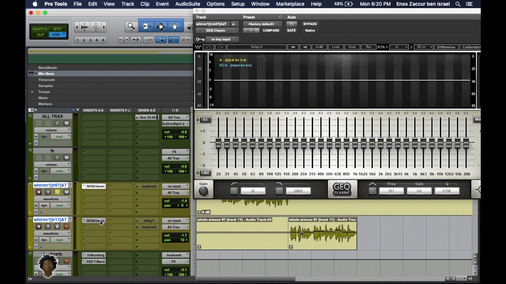Select the Trim tool
506x284 pixels.
pos(147,26)
